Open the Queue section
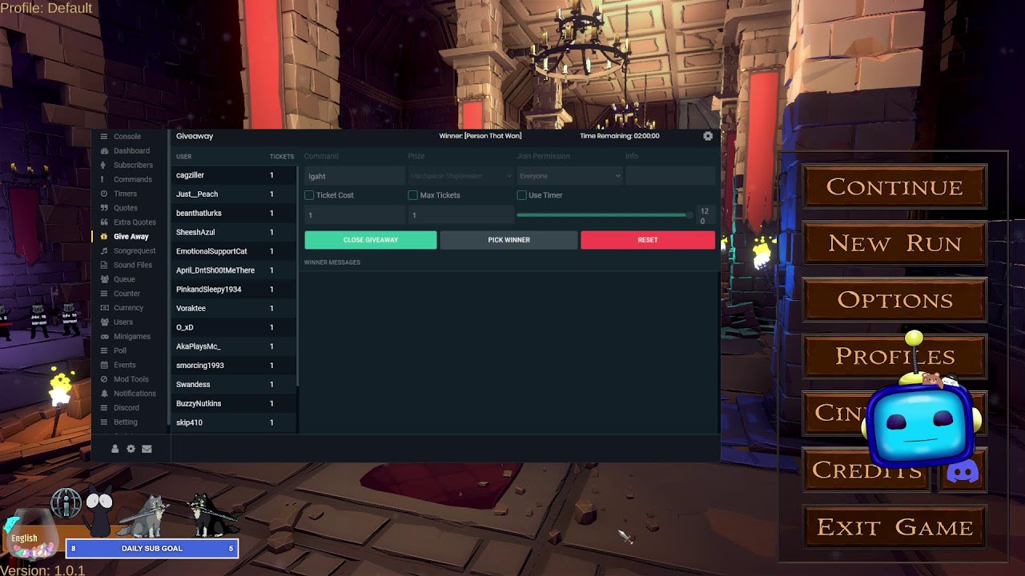Image resolution: width=1025 pixels, height=576 pixels. coord(124,279)
